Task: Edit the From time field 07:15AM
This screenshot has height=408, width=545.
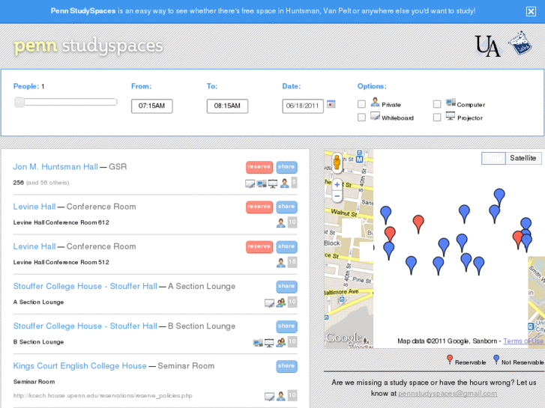Action: pos(152,106)
